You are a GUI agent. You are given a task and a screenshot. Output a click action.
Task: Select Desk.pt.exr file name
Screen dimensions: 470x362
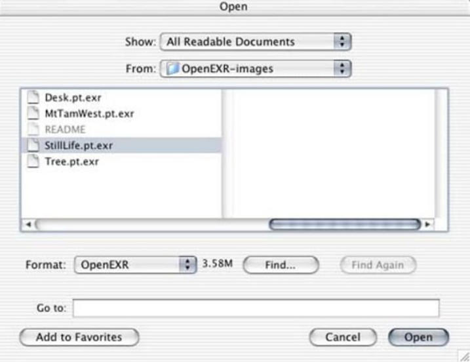73,98
